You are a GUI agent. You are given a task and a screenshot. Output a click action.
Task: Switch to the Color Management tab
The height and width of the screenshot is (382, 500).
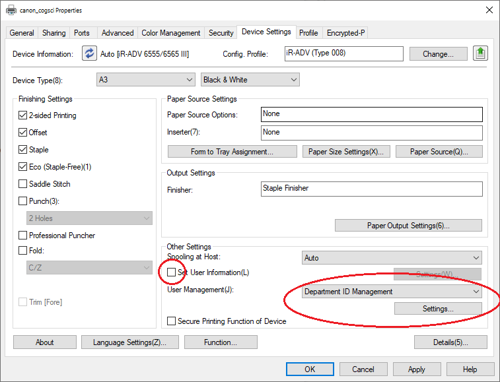170,33
